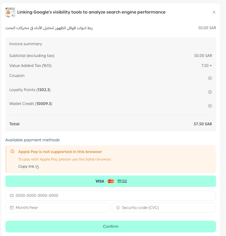Expand Loyalty Points using its plus icon
The image size is (226, 236).
pos(210,92)
